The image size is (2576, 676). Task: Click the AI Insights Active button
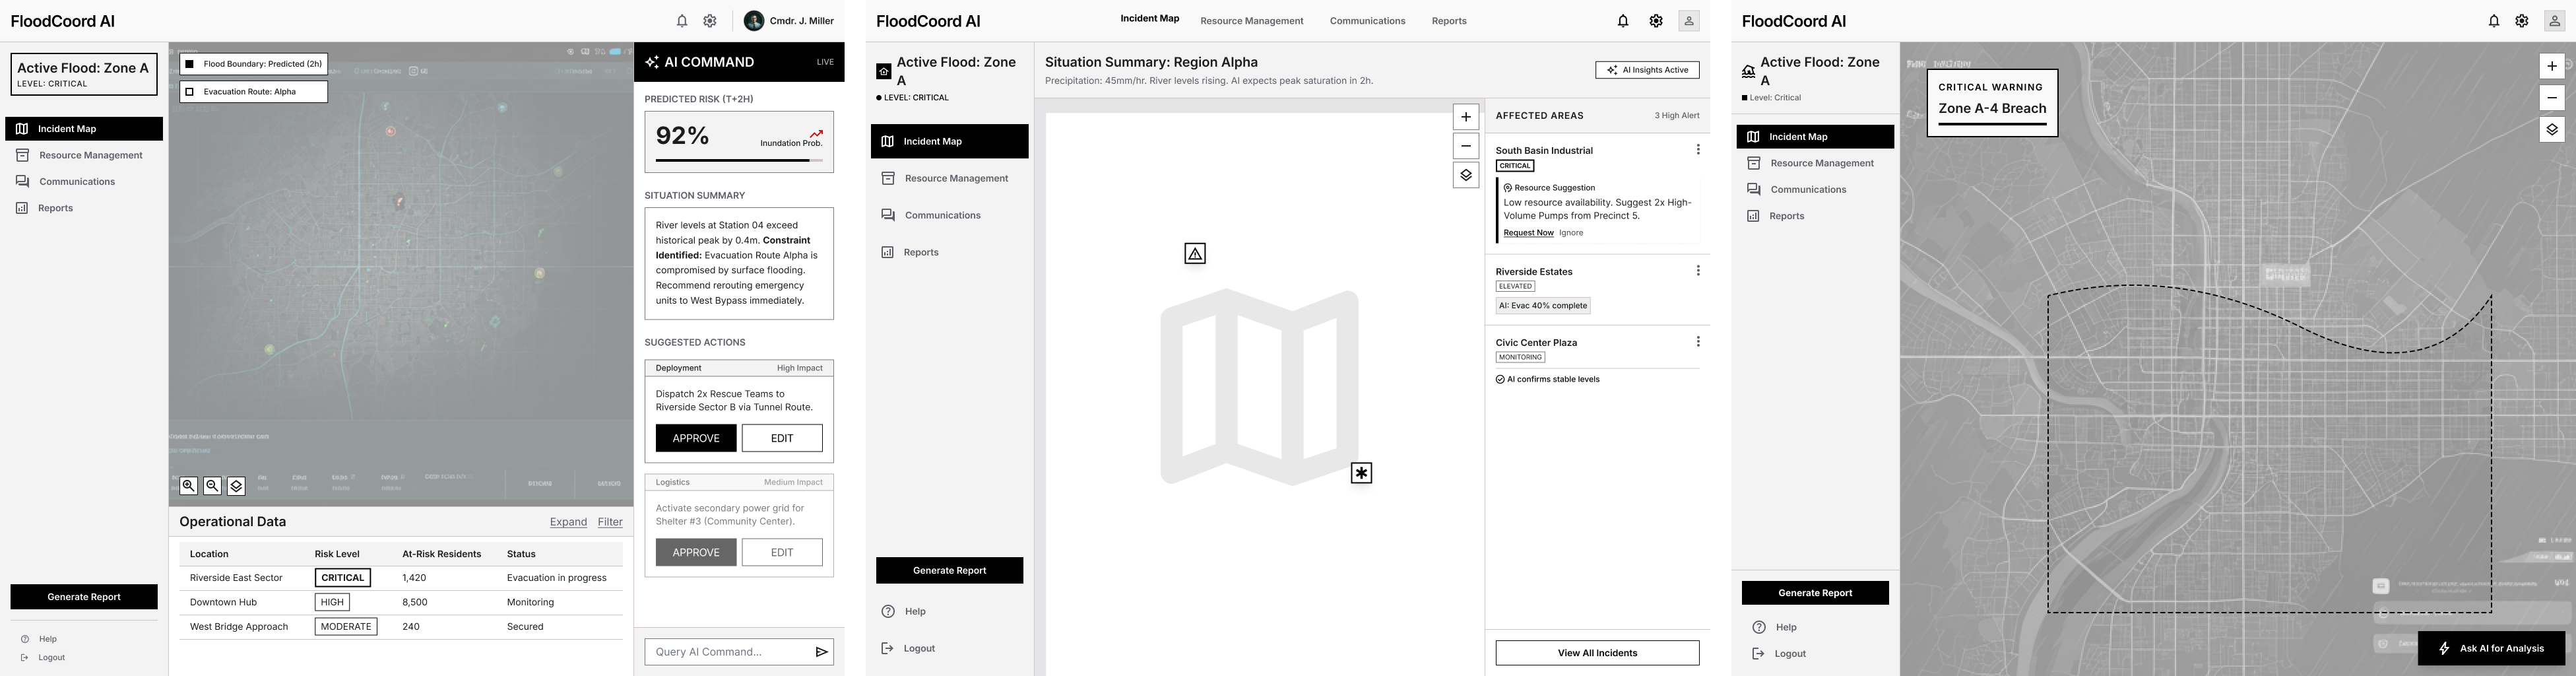click(x=1647, y=70)
